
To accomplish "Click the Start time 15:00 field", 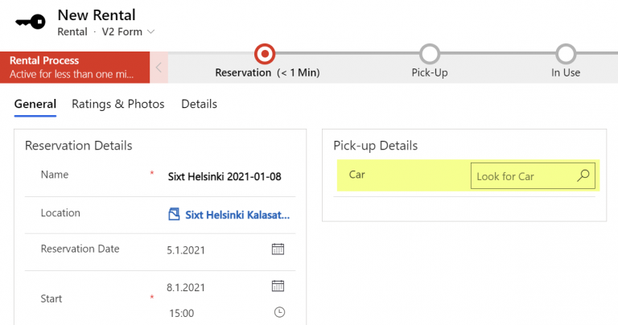I will pos(182,313).
